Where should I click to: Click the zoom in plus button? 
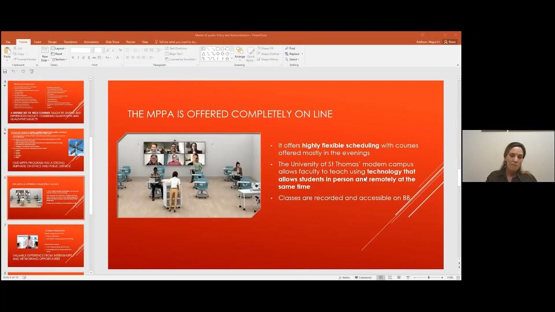point(442,277)
